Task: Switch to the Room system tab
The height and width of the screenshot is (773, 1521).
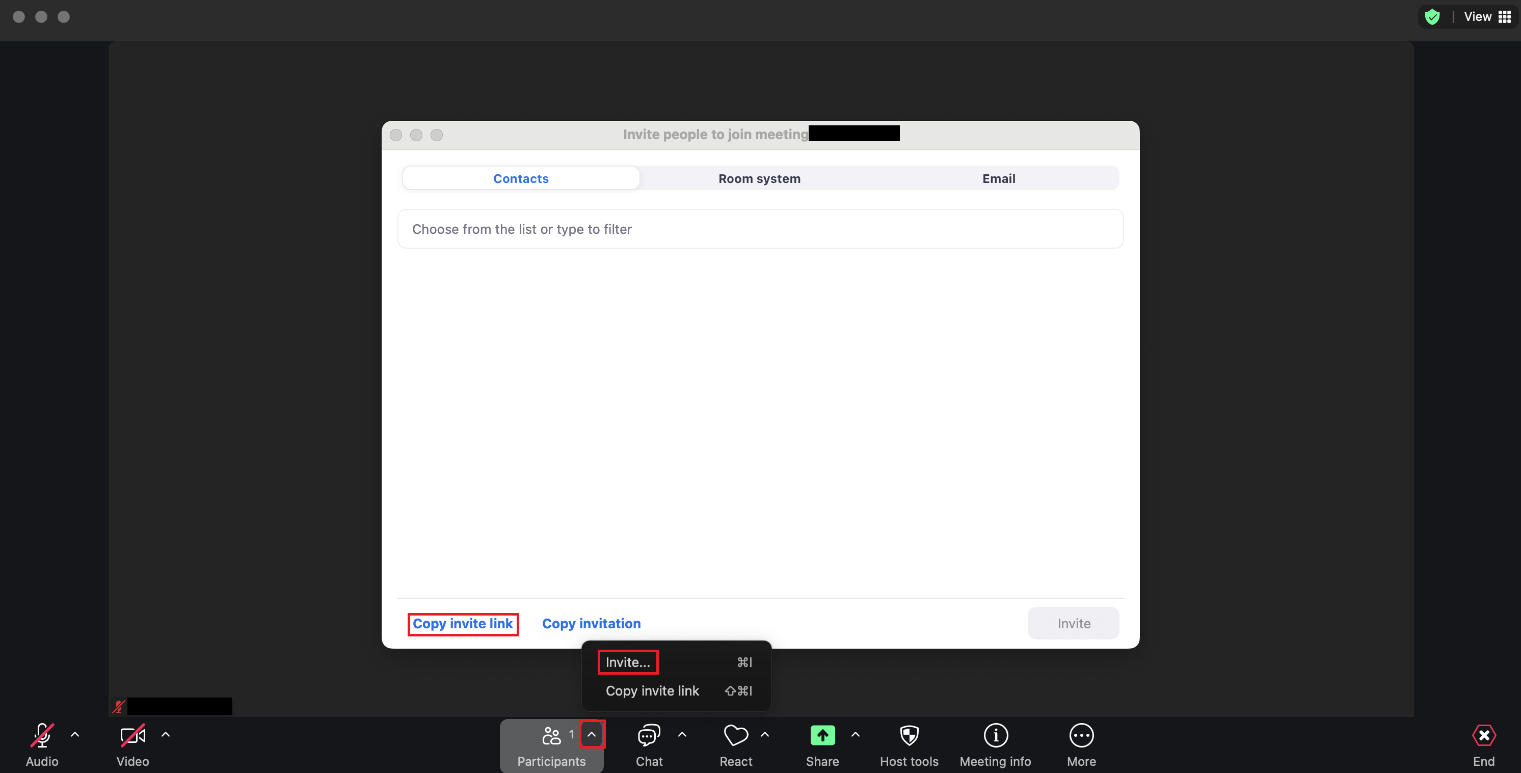Action: pos(759,178)
